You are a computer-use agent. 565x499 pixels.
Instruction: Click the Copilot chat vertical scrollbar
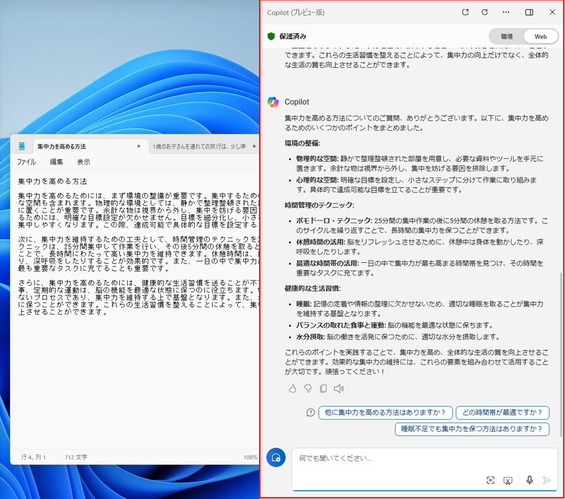[x=561, y=354]
